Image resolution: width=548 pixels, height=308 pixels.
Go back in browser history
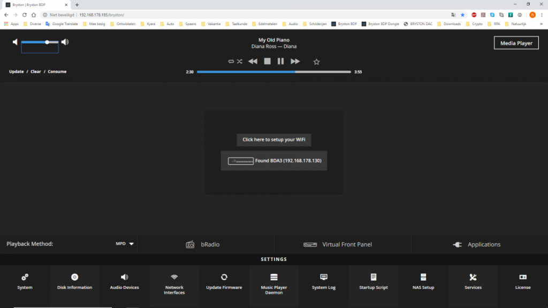tap(6, 15)
